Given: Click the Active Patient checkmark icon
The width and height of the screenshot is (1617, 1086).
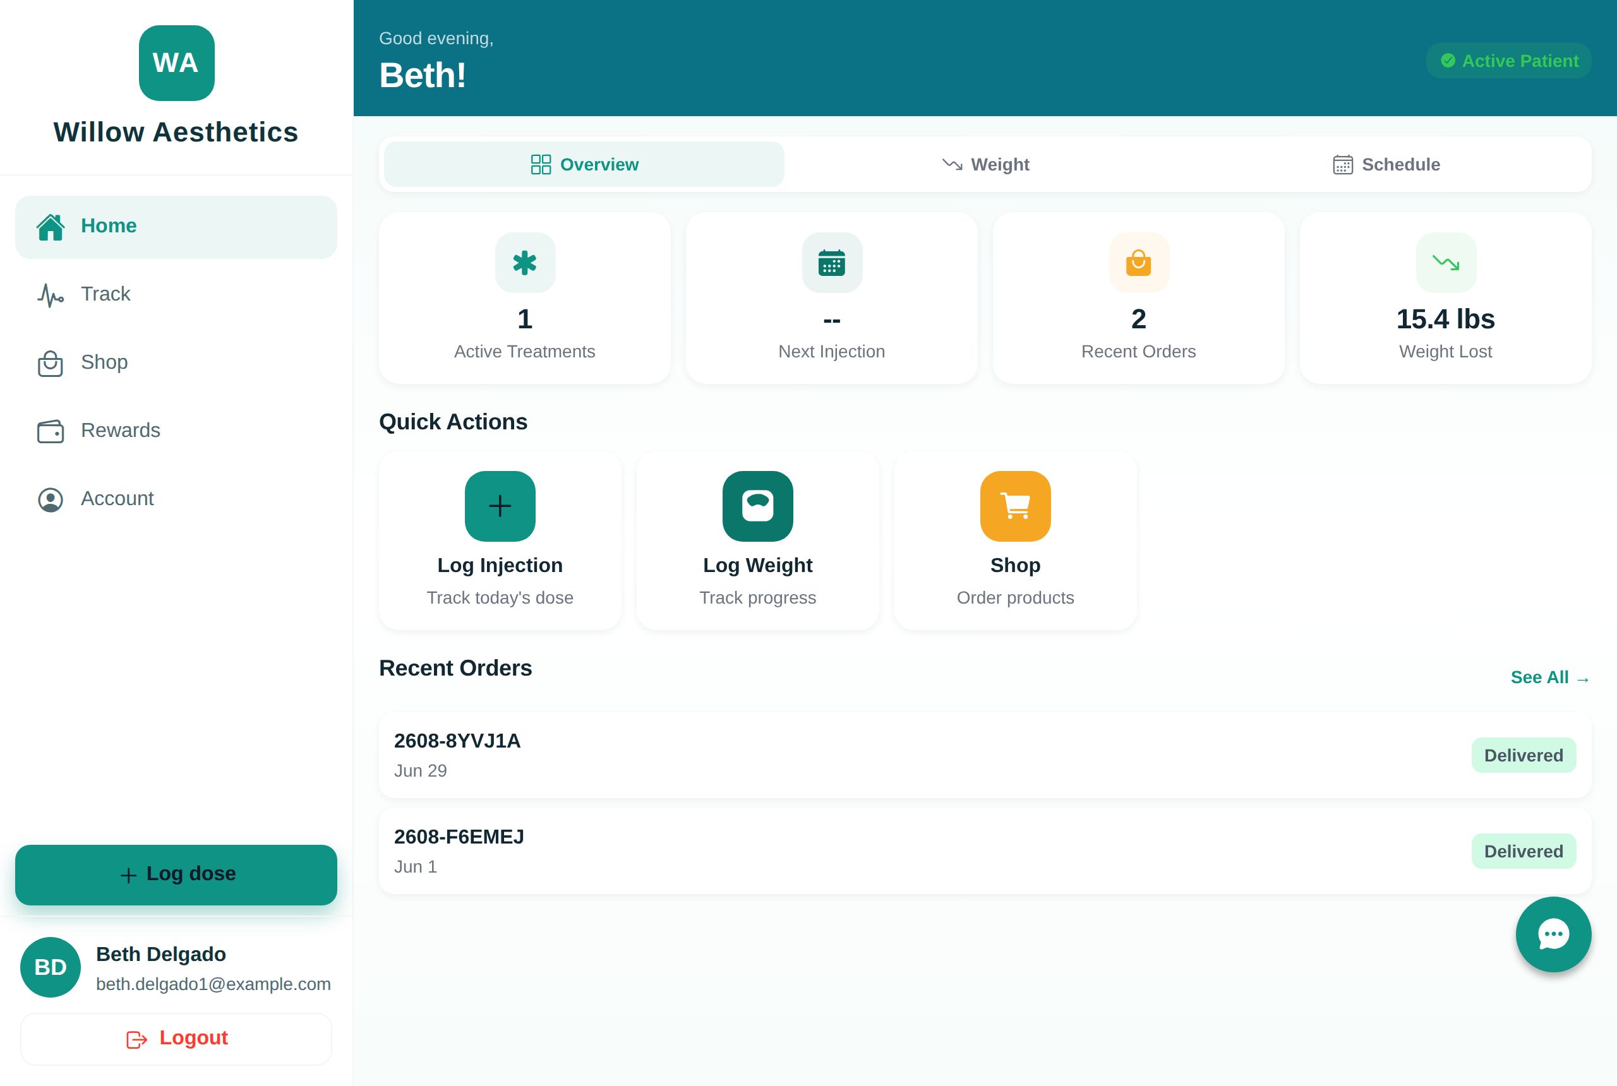Looking at the screenshot, I should tap(1448, 61).
